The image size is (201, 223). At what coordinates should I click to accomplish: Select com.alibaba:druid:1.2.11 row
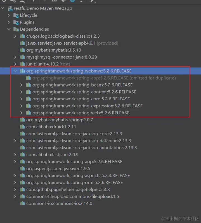[x=100, y=127]
